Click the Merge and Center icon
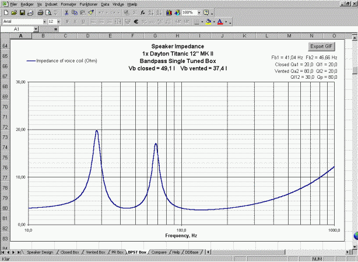 (x=118, y=22)
